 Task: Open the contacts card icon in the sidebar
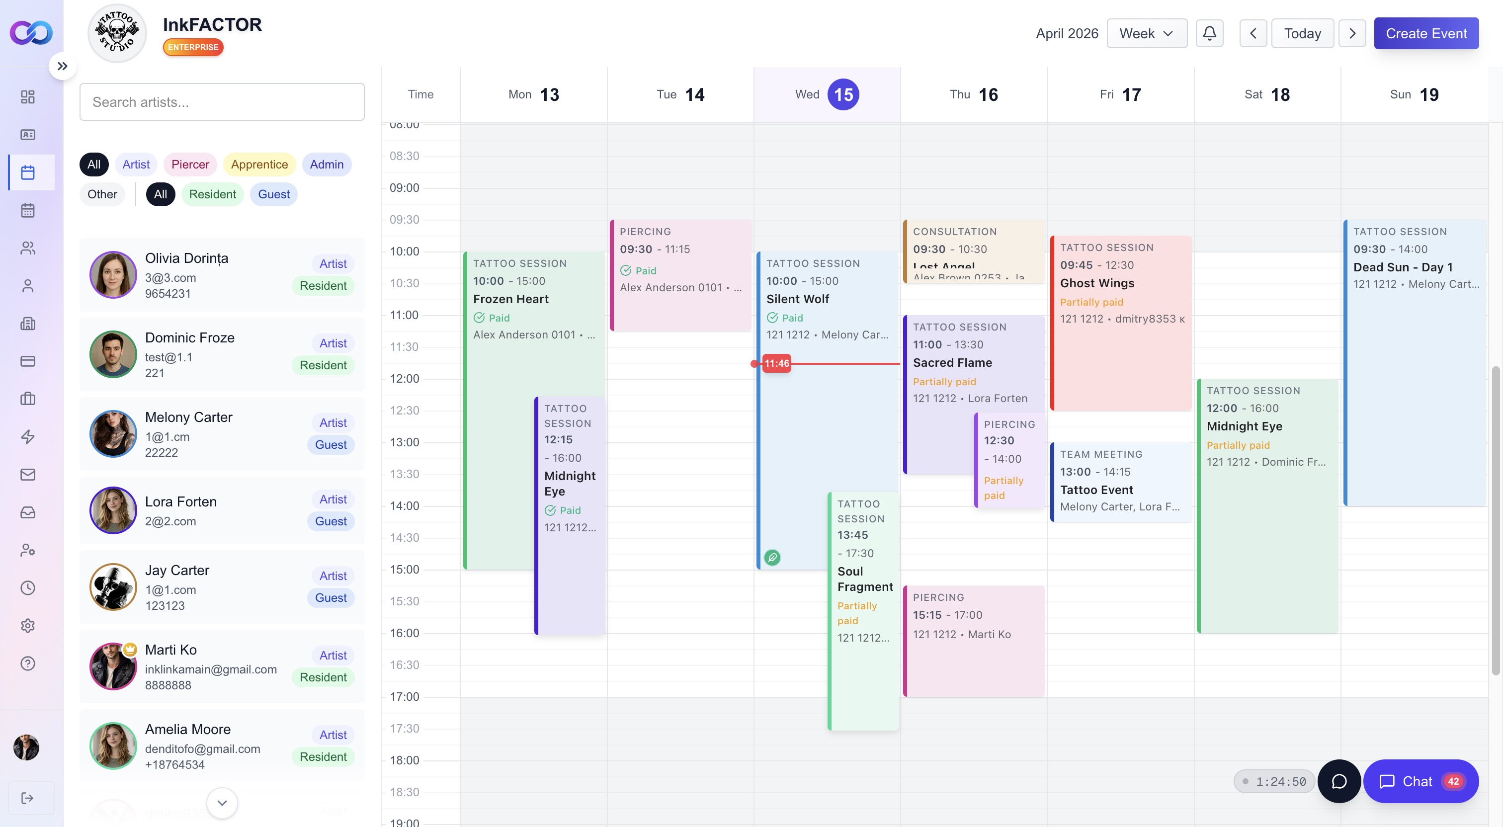coord(27,134)
